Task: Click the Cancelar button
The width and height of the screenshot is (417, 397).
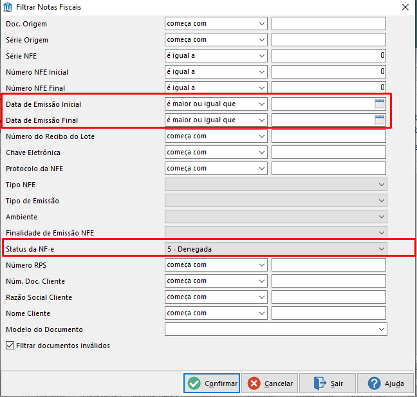Action: pos(270,383)
